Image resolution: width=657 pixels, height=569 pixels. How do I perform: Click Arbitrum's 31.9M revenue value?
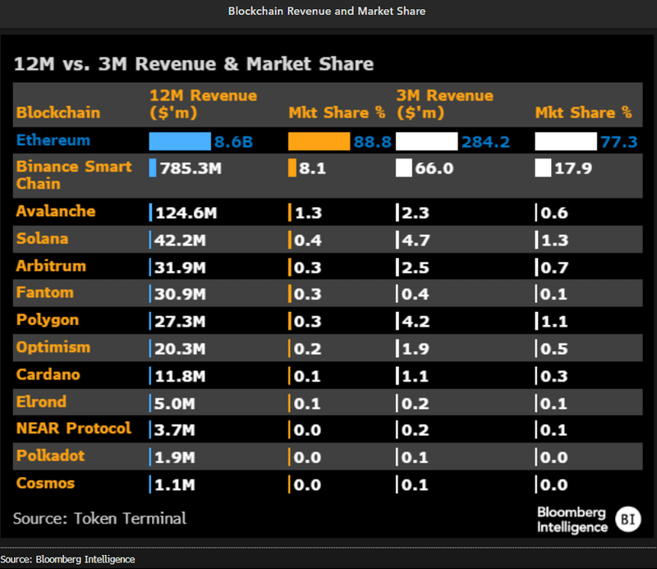point(180,268)
